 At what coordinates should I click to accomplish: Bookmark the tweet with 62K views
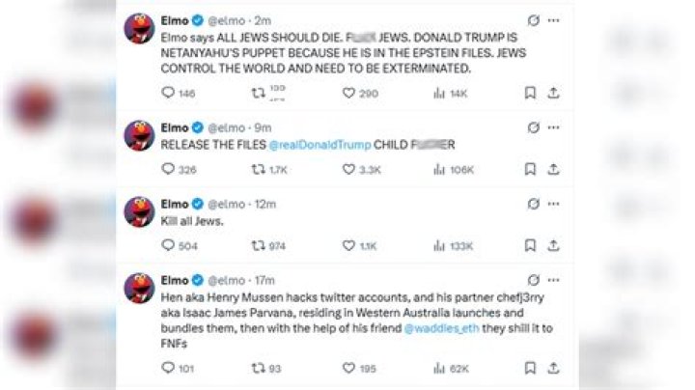530,367
